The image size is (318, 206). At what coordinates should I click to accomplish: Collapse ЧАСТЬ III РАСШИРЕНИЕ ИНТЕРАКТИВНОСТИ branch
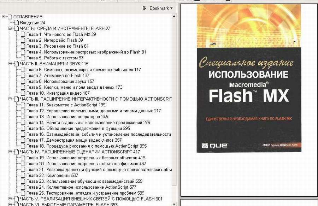coord(10,99)
